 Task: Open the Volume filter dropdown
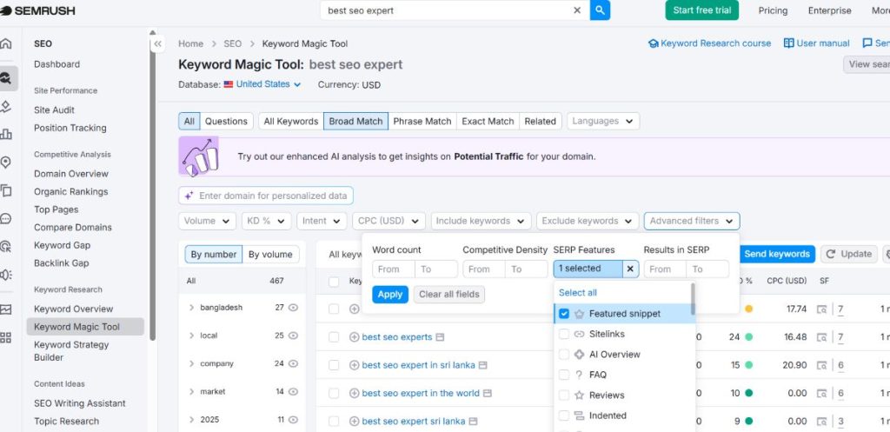[x=207, y=221]
